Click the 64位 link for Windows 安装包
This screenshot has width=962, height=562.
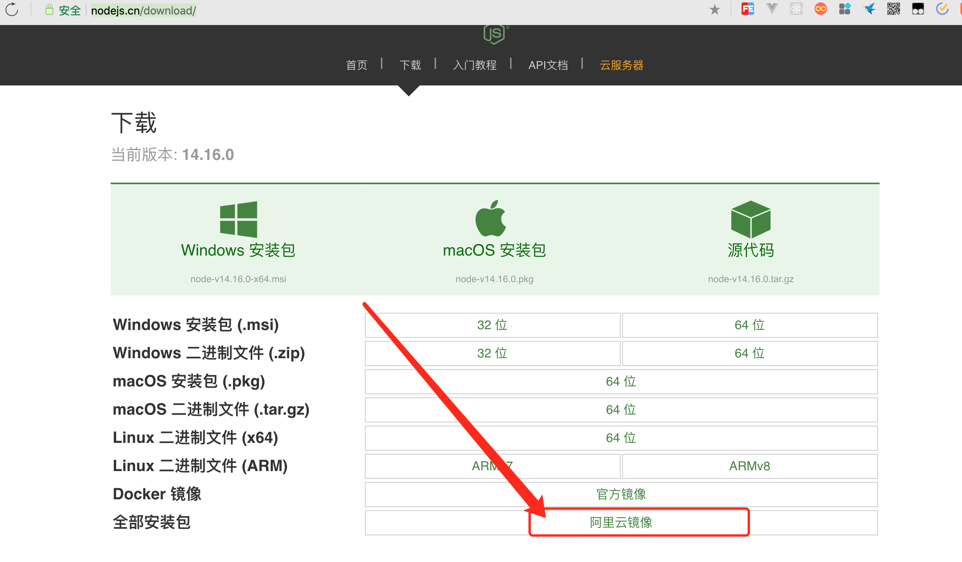pos(749,325)
